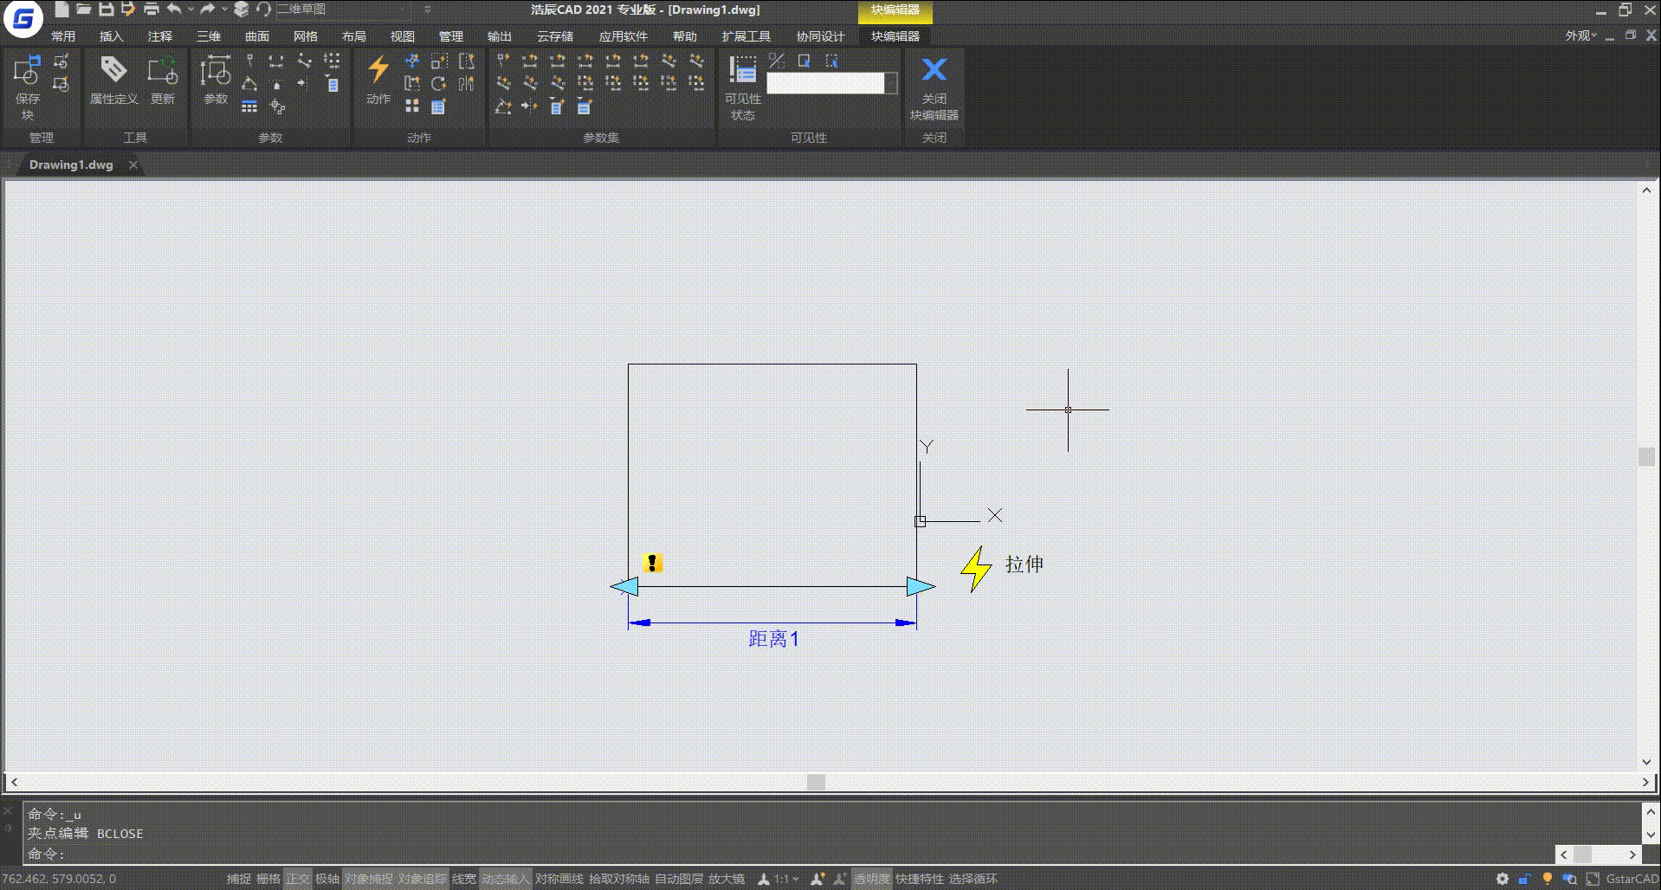This screenshot has height=890, width=1661.
Task: Click the array action icon with four squares
Action: coord(412,106)
